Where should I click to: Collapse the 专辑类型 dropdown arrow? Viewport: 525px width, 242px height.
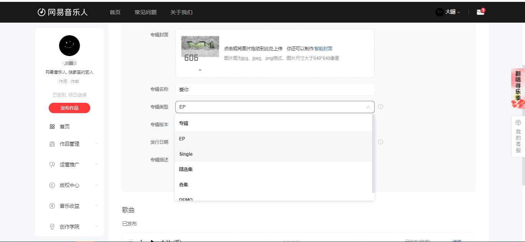pyautogui.click(x=368, y=107)
